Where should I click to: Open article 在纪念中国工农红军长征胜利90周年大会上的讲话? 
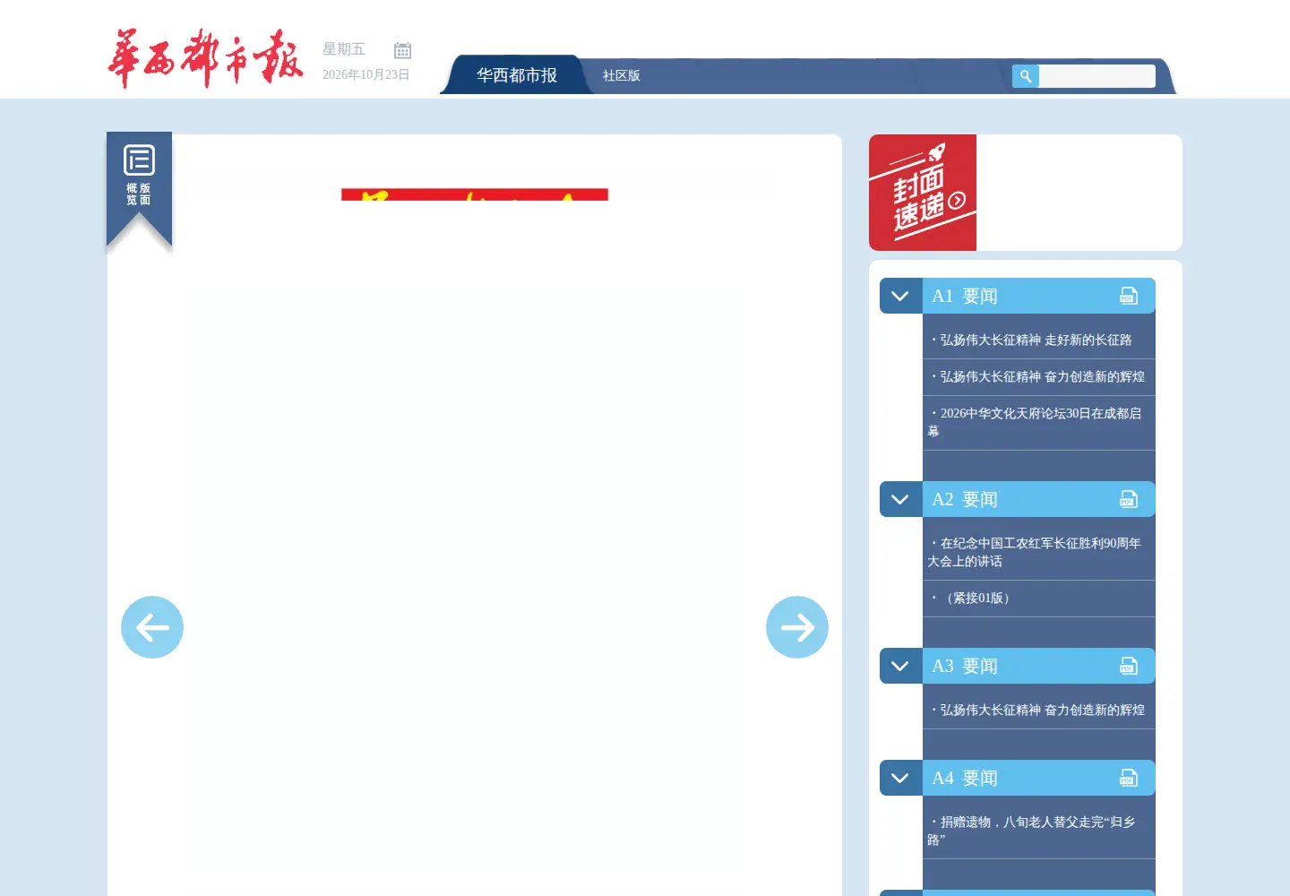pyautogui.click(x=1035, y=552)
